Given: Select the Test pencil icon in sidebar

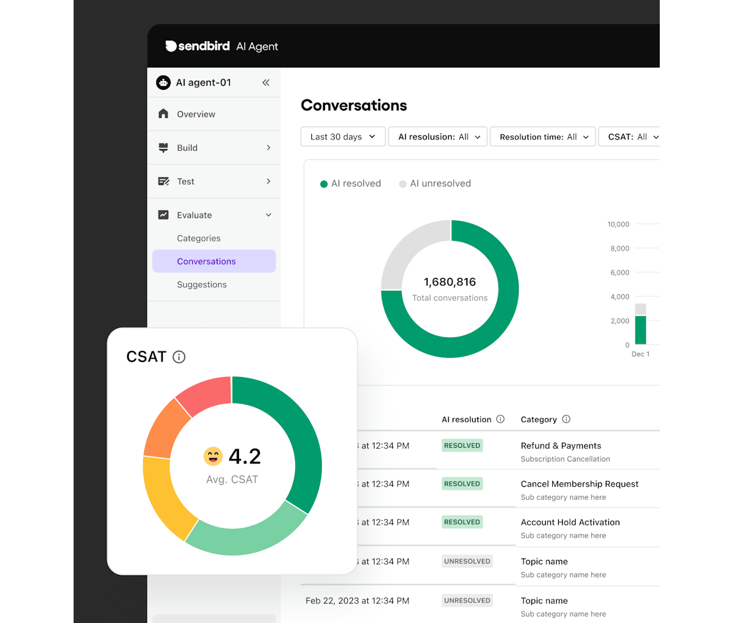Looking at the screenshot, I should [x=163, y=181].
